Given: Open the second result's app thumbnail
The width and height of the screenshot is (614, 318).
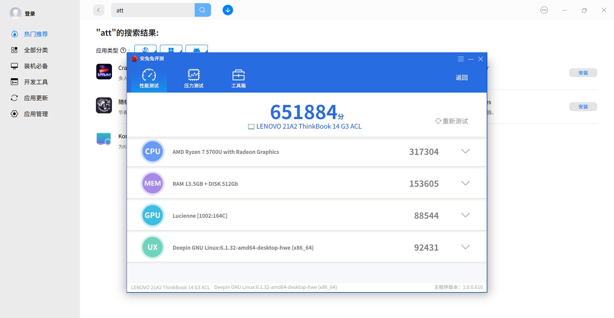Looking at the screenshot, I should click(104, 105).
